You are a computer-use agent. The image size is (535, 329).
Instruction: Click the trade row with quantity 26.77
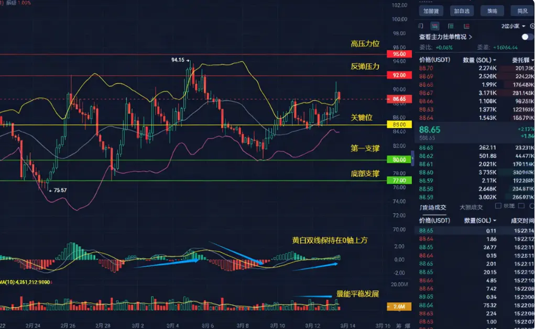[x=475, y=247]
